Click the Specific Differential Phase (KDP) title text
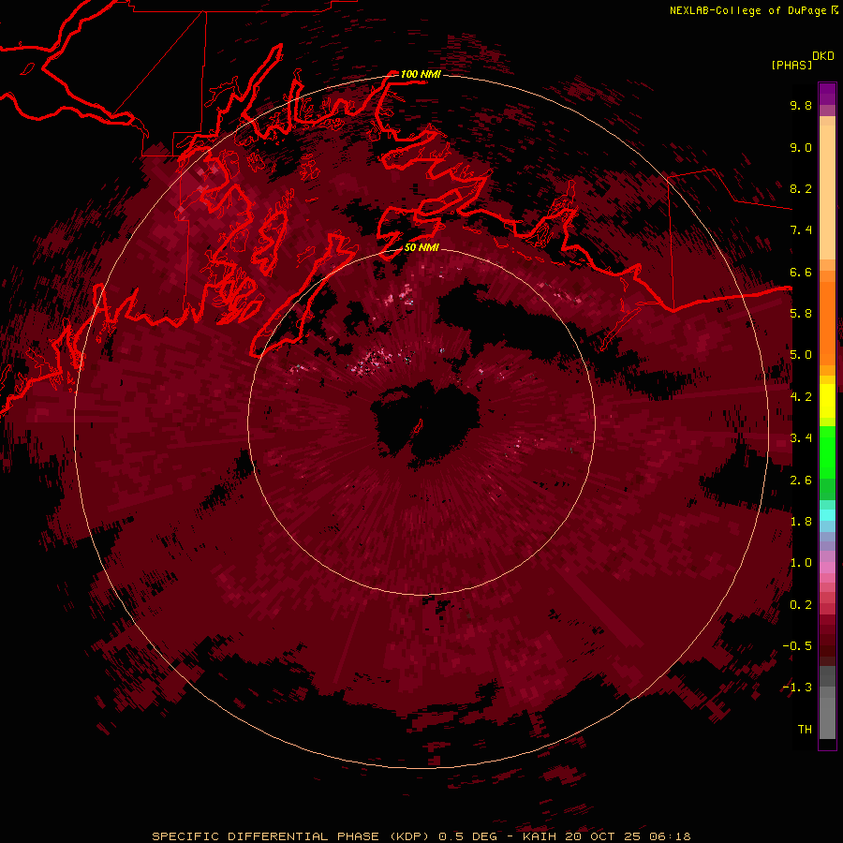 pyautogui.click(x=290, y=836)
